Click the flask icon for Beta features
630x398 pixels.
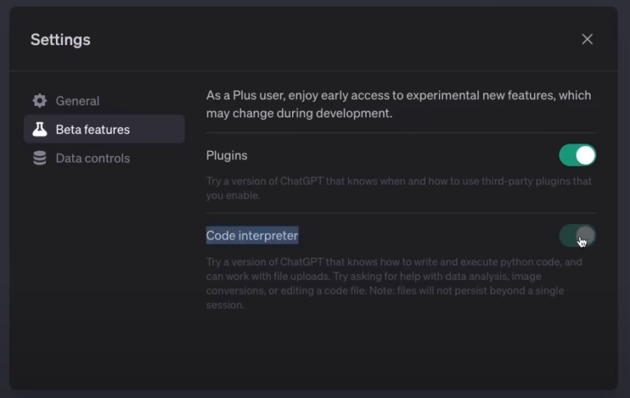pyautogui.click(x=39, y=130)
